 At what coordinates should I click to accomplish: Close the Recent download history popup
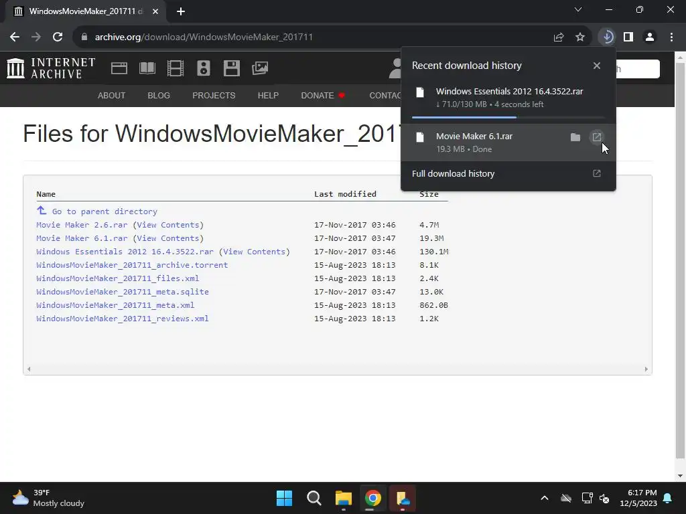[x=597, y=66]
